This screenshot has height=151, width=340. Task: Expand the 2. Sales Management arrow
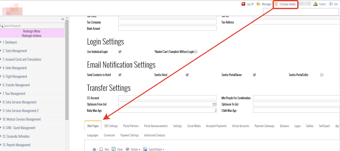1,51
